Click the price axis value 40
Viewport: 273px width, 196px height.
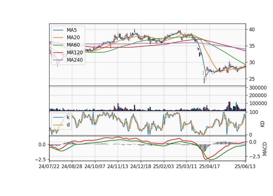click(x=252, y=30)
